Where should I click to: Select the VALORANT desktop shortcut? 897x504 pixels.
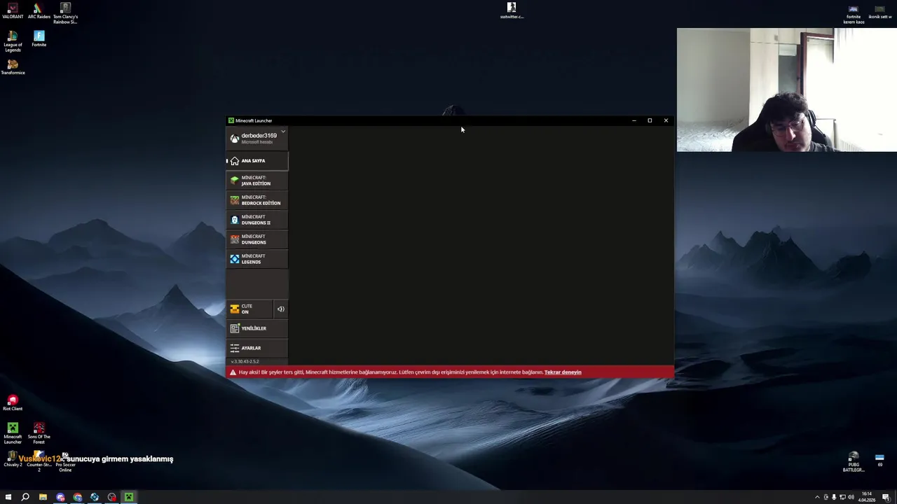(13, 10)
